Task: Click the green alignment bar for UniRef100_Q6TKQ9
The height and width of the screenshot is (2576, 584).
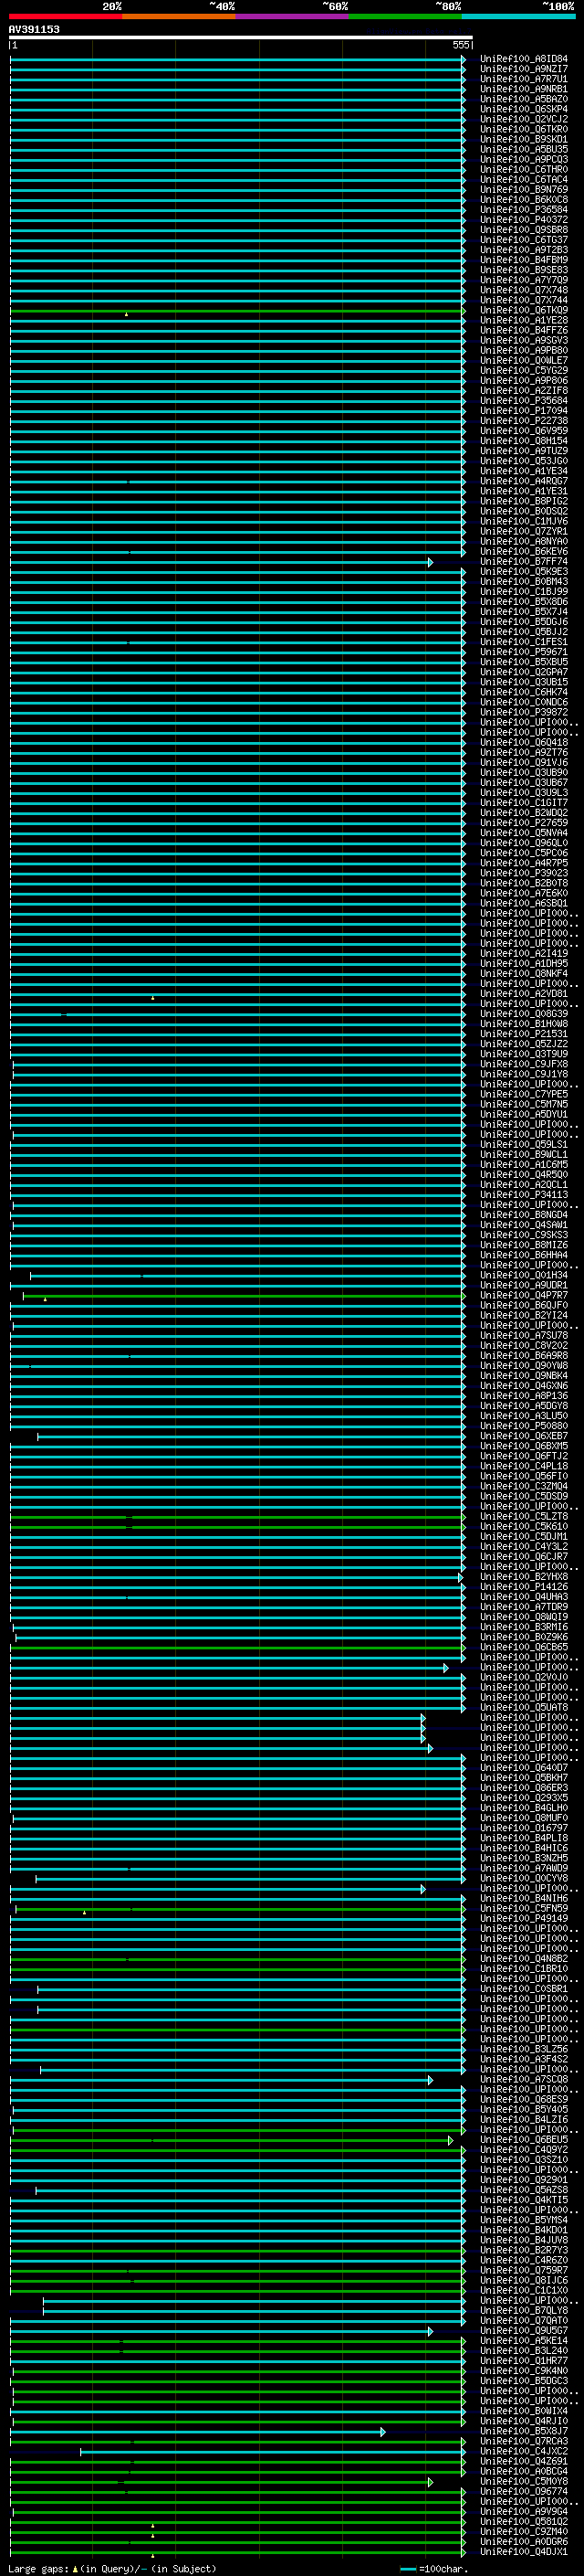Action: point(237,311)
